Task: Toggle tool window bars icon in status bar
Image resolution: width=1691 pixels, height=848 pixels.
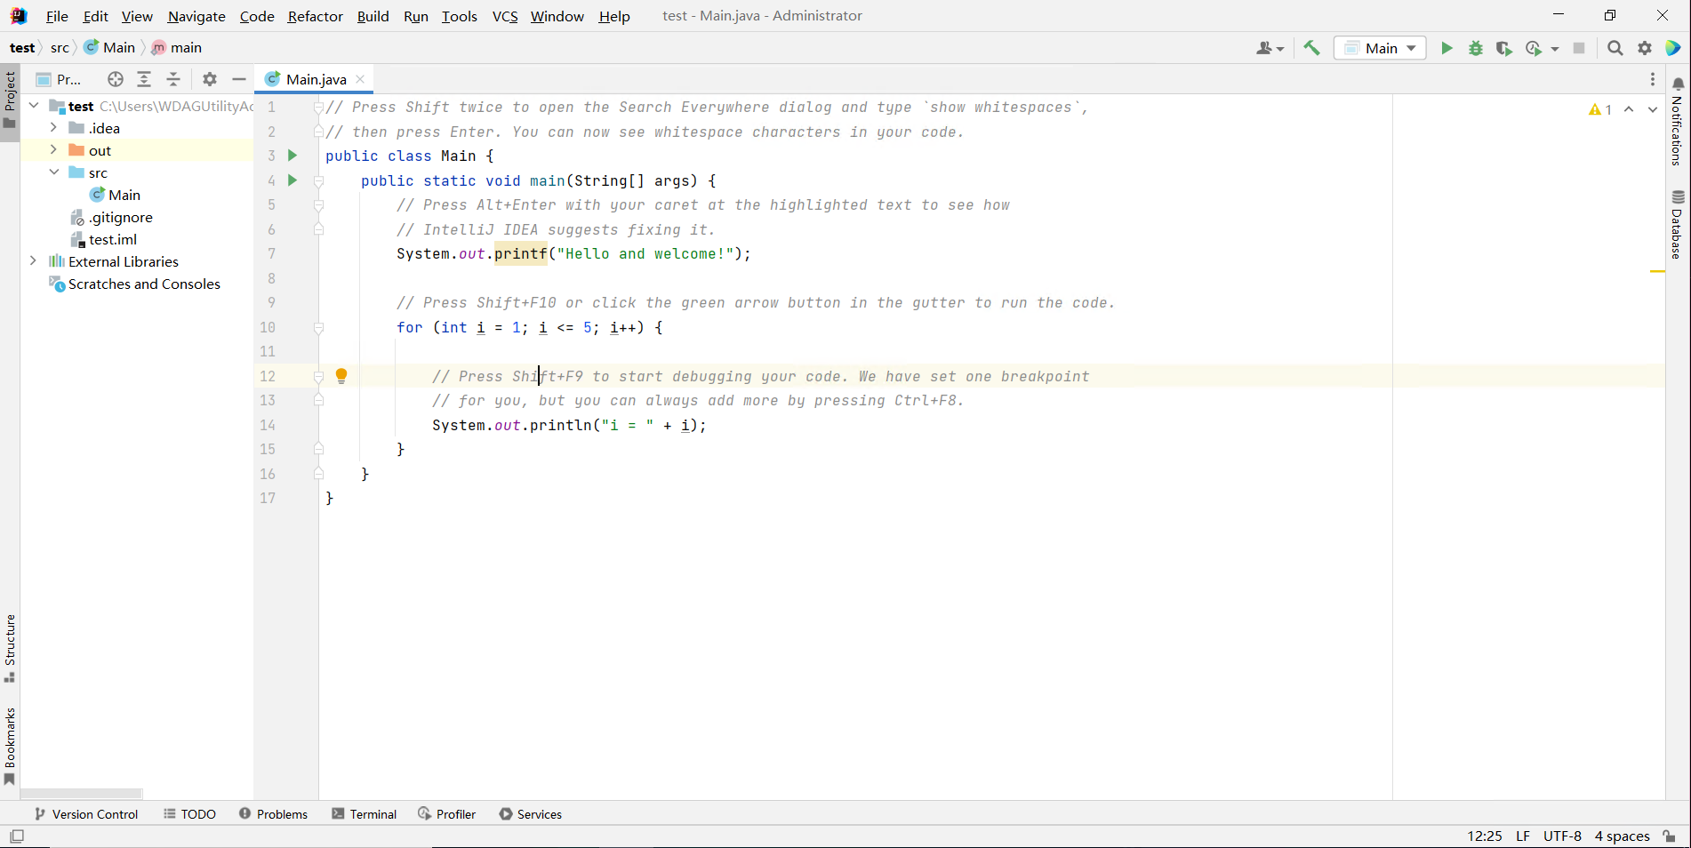Action: point(17,836)
